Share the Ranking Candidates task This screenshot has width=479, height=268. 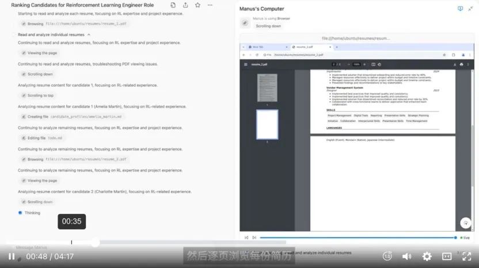coord(185,5)
